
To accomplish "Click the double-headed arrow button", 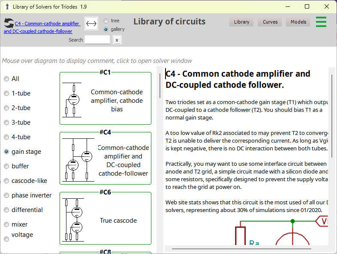I will click(91, 24).
